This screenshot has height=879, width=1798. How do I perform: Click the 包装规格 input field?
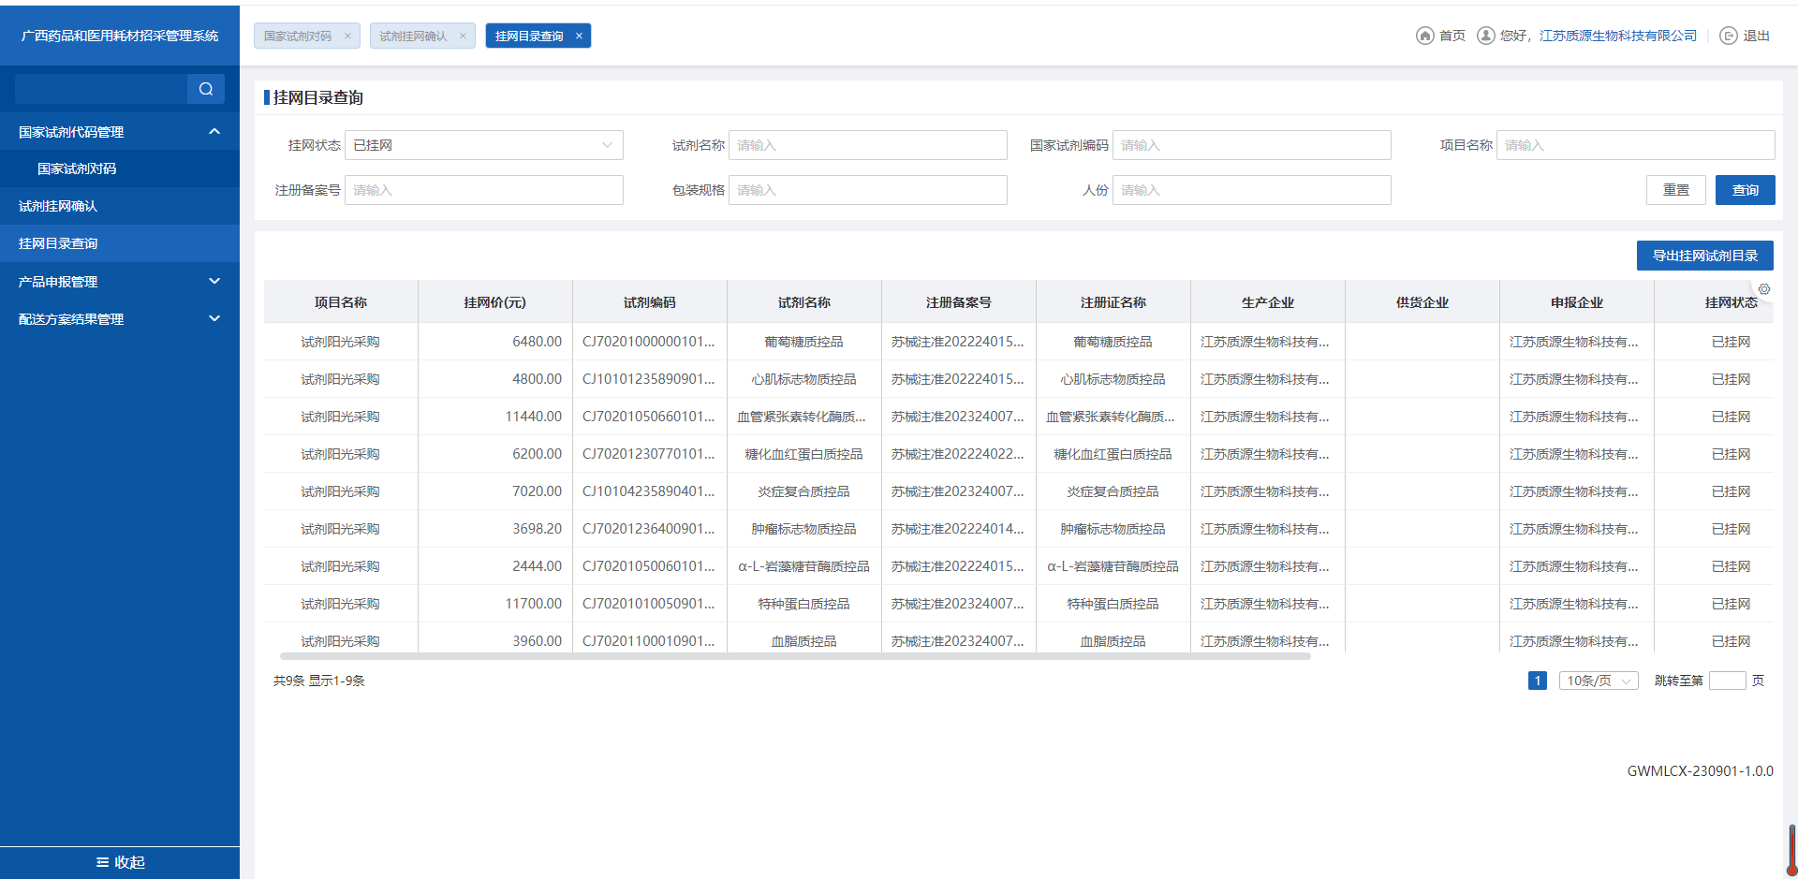point(868,190)
